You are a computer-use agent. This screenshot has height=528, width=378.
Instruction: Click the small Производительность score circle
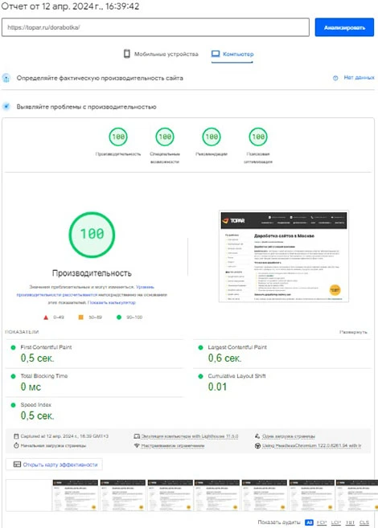click(x=118, y=137)
